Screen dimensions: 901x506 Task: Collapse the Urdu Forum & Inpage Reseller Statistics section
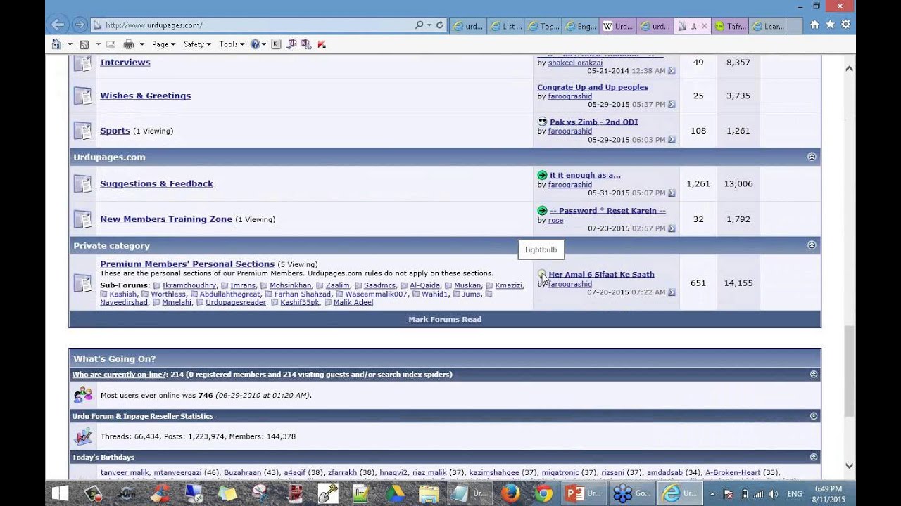pos(814,416)
